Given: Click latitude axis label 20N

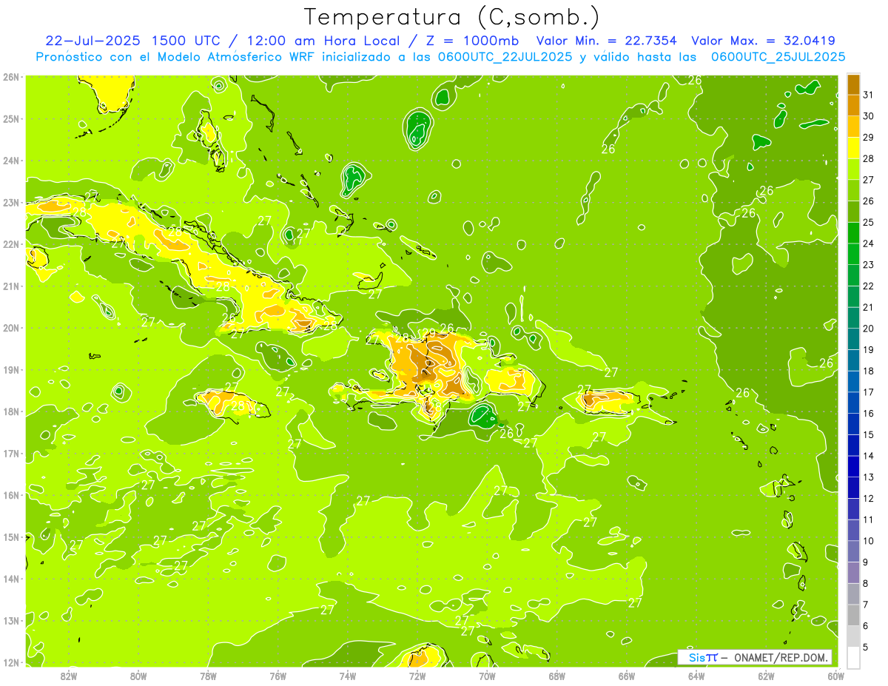Looking at the screenshot, I should click(x=11, y=328).
